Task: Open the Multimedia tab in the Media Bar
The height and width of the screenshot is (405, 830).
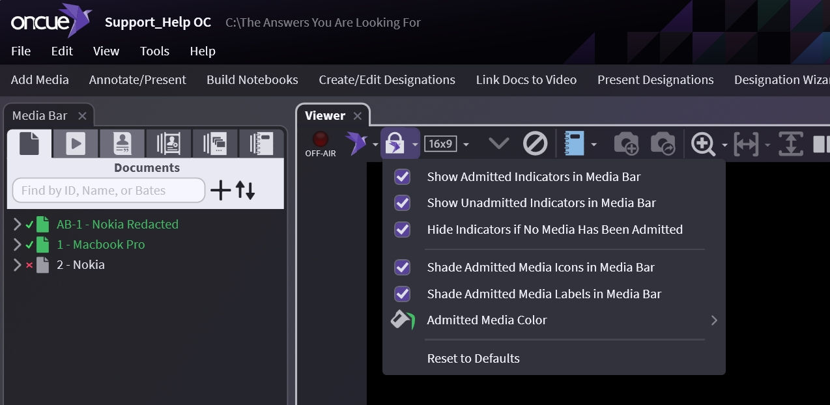Action: [x=75, y=143]
